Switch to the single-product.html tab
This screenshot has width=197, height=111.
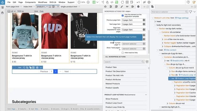[69, 6]
